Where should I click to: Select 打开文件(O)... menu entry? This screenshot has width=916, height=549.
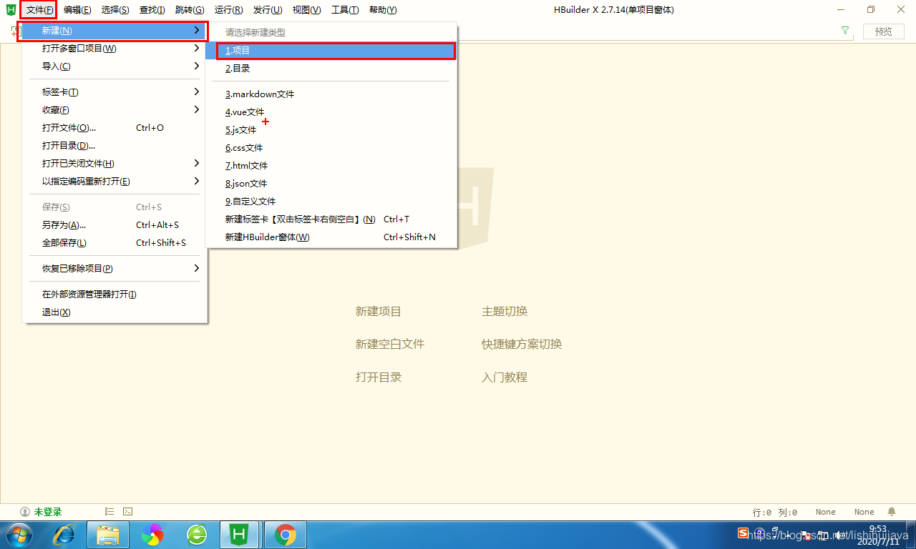(115, 128)
